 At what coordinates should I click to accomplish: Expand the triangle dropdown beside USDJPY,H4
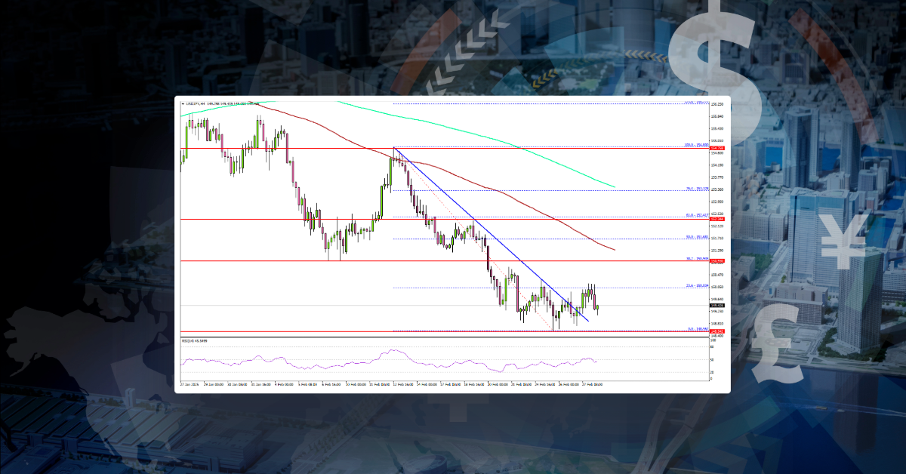pos(183,103)
